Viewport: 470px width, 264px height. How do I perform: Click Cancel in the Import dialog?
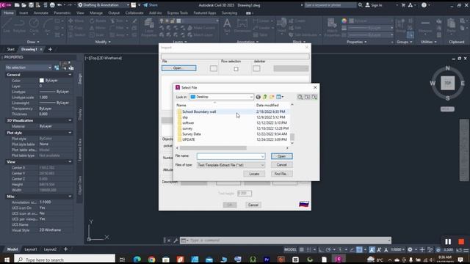click(253, 205)
